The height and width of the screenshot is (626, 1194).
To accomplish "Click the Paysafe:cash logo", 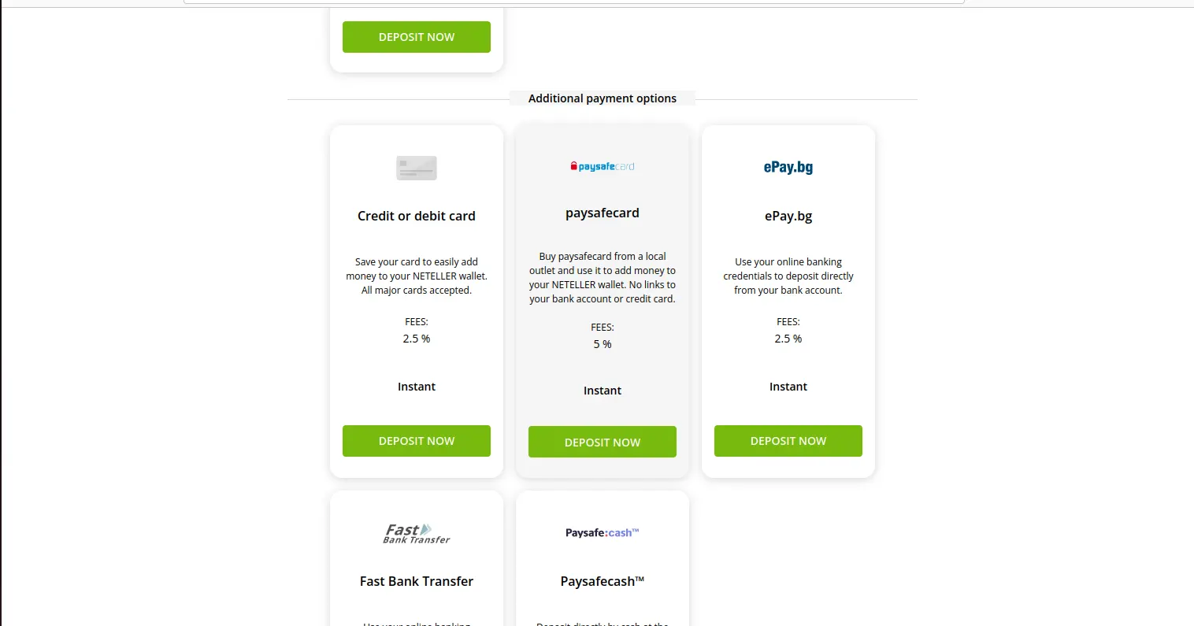I will click(603, 533).
